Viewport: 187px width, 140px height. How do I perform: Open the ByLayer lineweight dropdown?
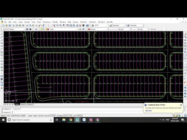pyautogui.click(x=140, y=29)
